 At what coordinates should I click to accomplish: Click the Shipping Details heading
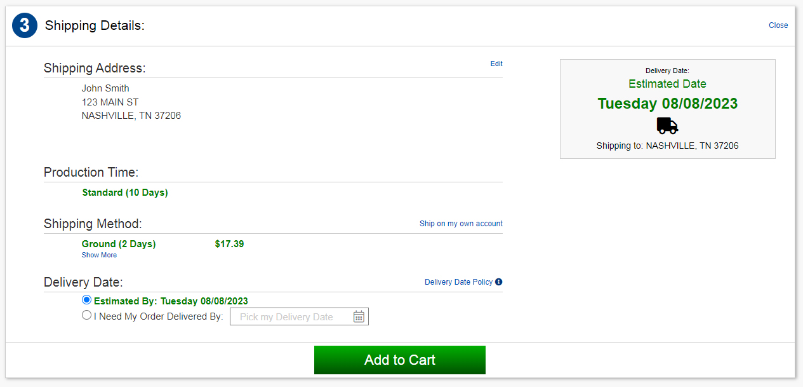(x=95, y=26)
